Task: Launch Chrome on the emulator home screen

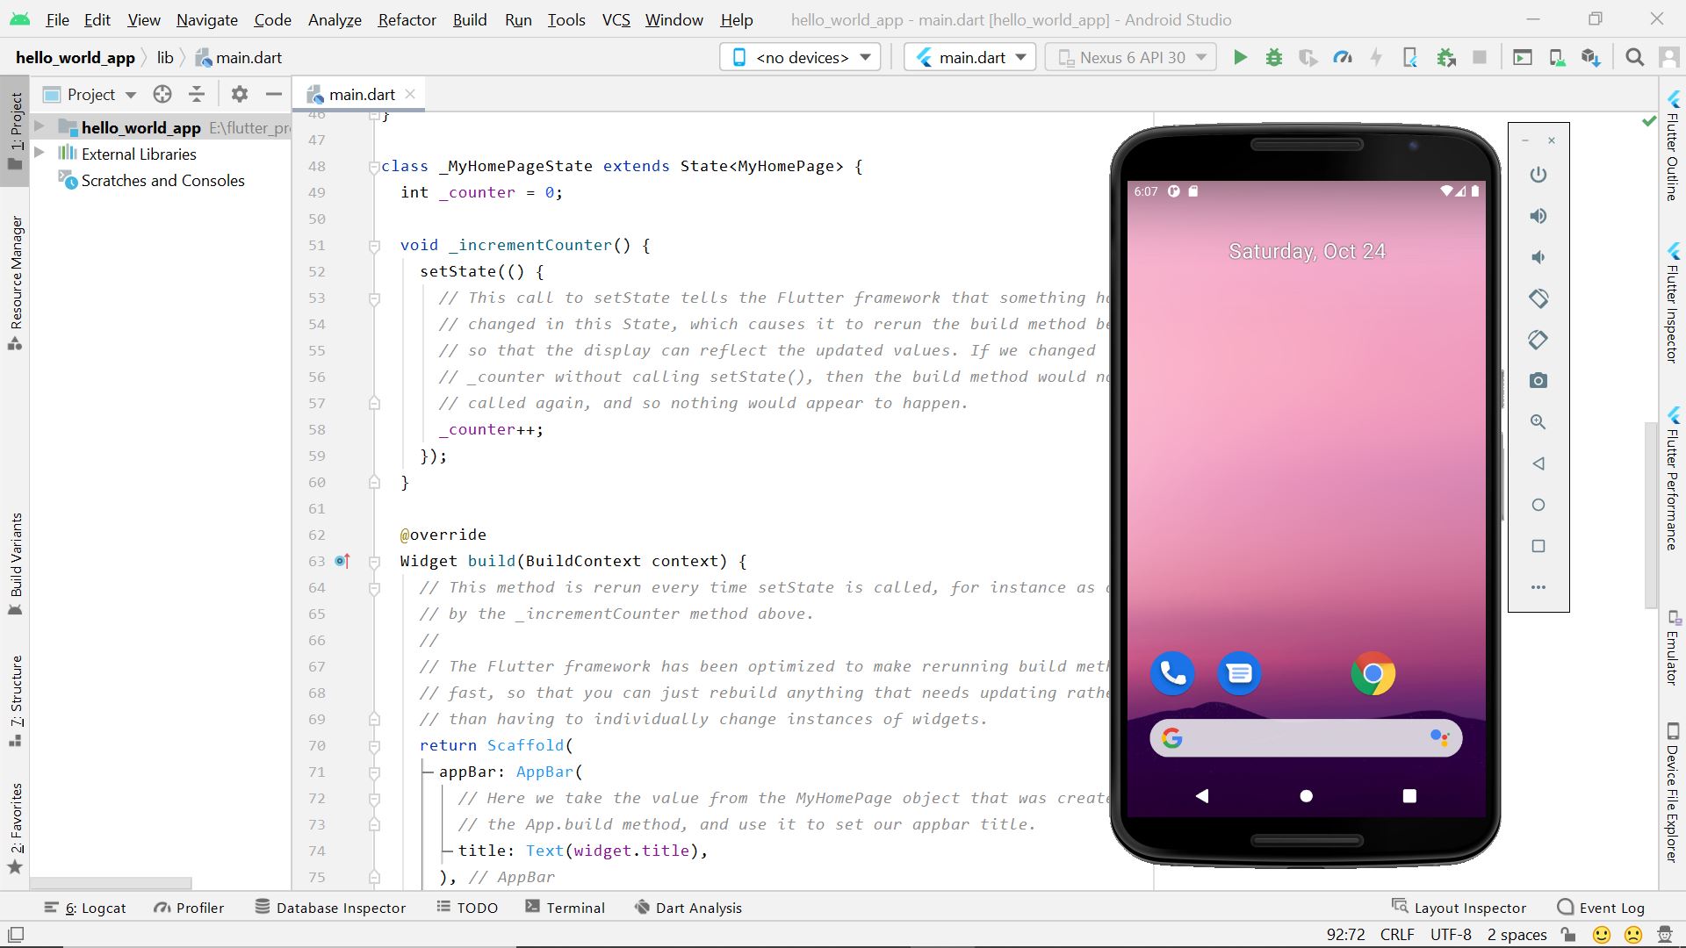Action: 1373,673
